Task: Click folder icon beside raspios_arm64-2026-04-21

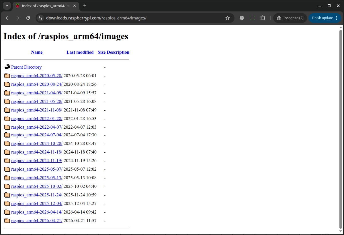Action: tap(7, 221)
